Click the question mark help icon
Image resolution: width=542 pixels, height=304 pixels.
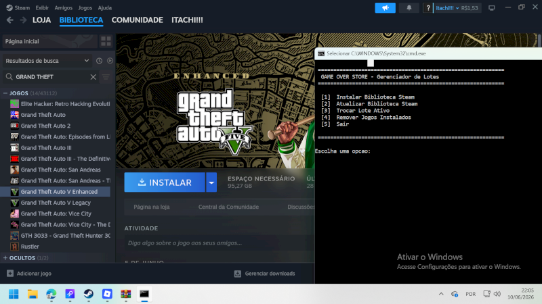[428, 8]
